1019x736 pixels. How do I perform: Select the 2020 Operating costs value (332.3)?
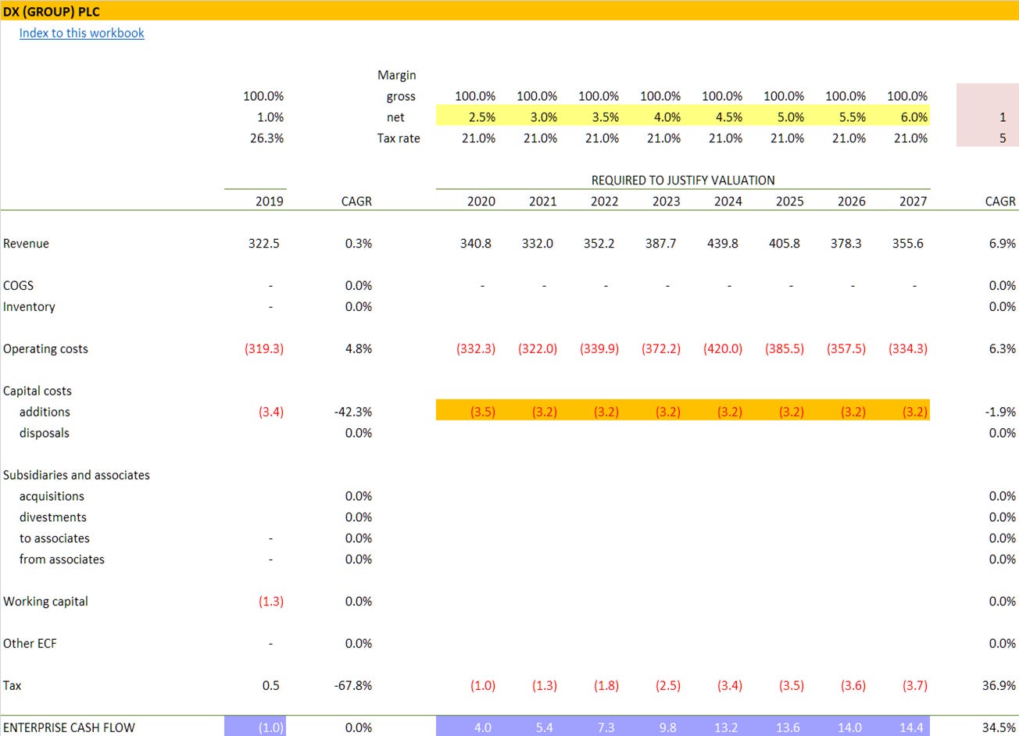[476, 348]
